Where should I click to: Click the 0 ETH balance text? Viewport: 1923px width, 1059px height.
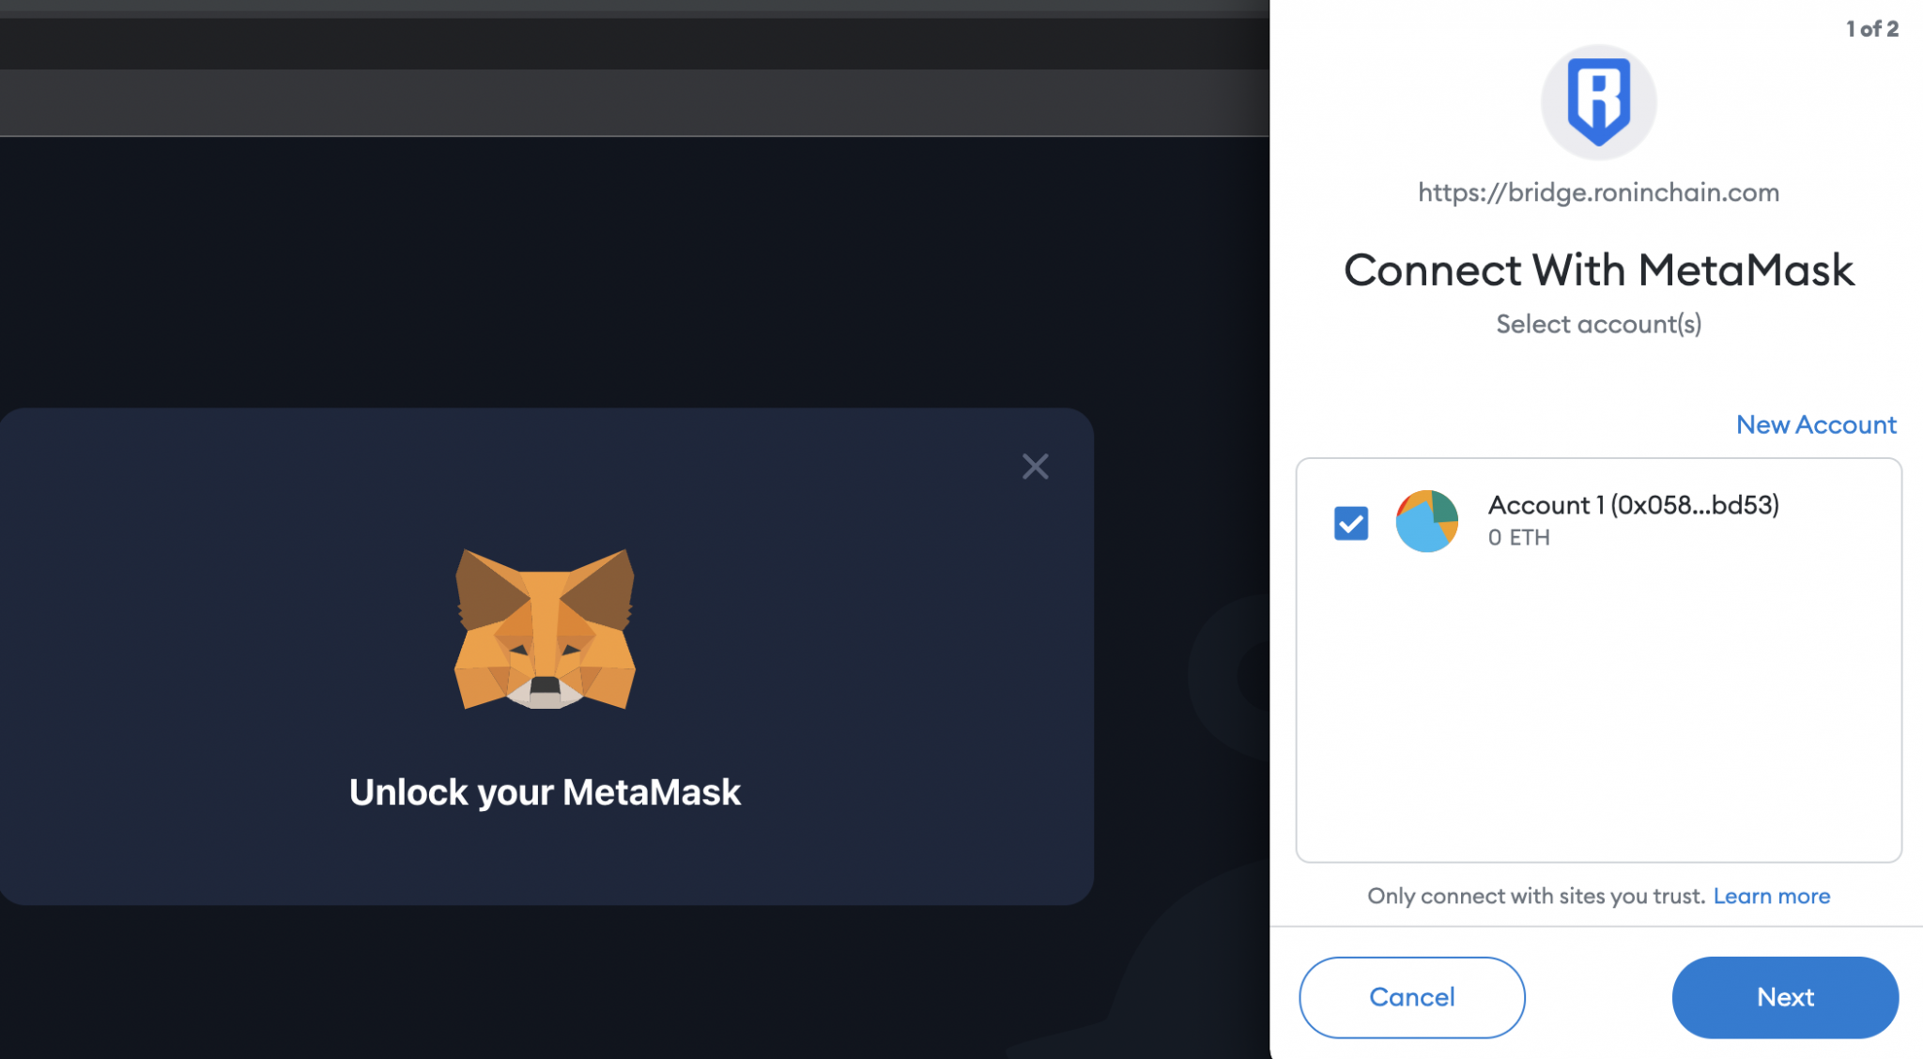tap(1518, 538)
